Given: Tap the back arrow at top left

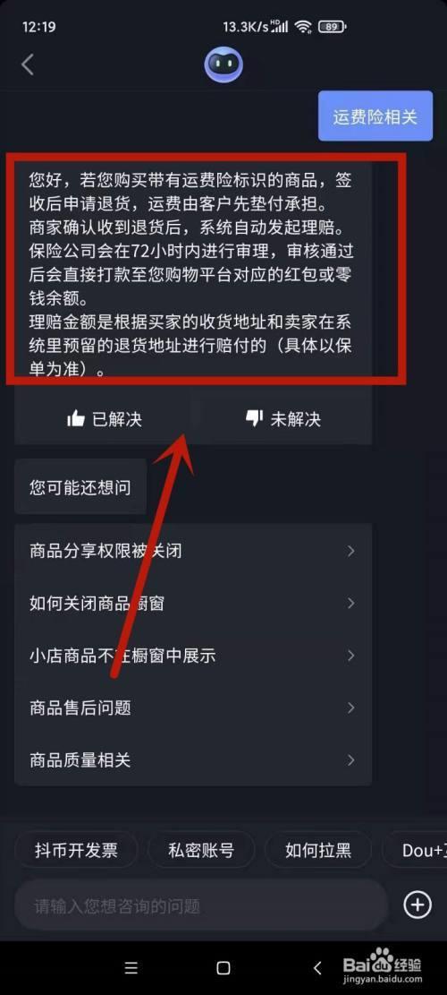Looking at the screenshot, I should tap(27, 64).
